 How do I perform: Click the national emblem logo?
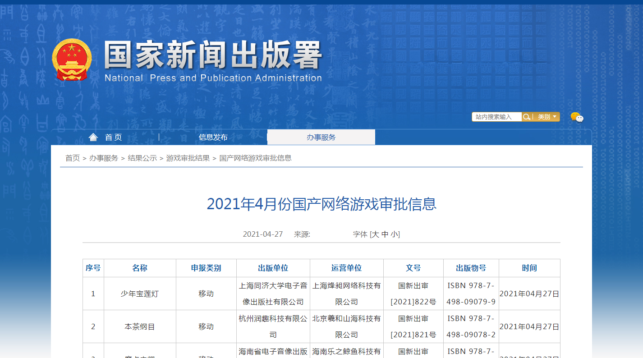tap(72, 60)
